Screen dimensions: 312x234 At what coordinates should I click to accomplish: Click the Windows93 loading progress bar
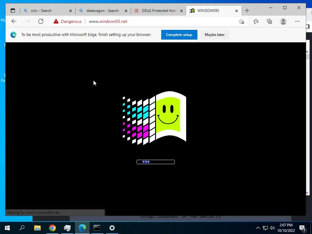(x=156, y=162)
